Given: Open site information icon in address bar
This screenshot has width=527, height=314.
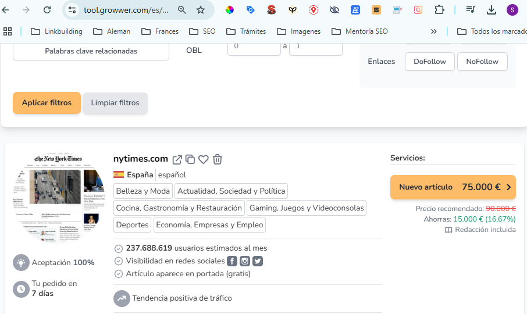Looking at the screenshot, I should point(72,10).
